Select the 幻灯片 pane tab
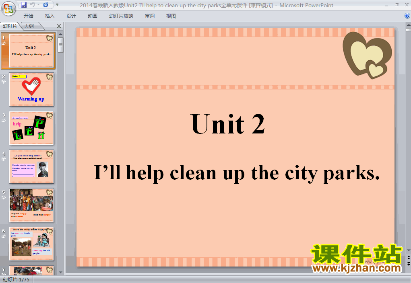411x283 pixels. pyautogui.click(x=10, y=26)
